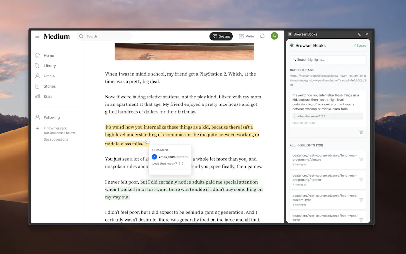Focus the Search highlights field
The height and width of the screenshot is (254, 406).
tap(328, 60)
